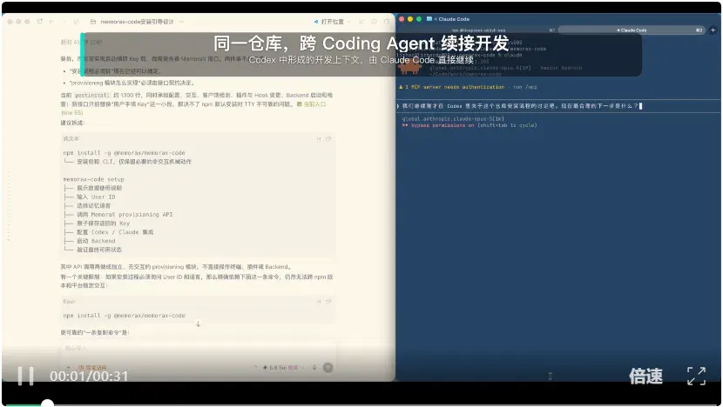Click the scroll-to-bottom down arrow
723x407 pixels.
(198, 324)
